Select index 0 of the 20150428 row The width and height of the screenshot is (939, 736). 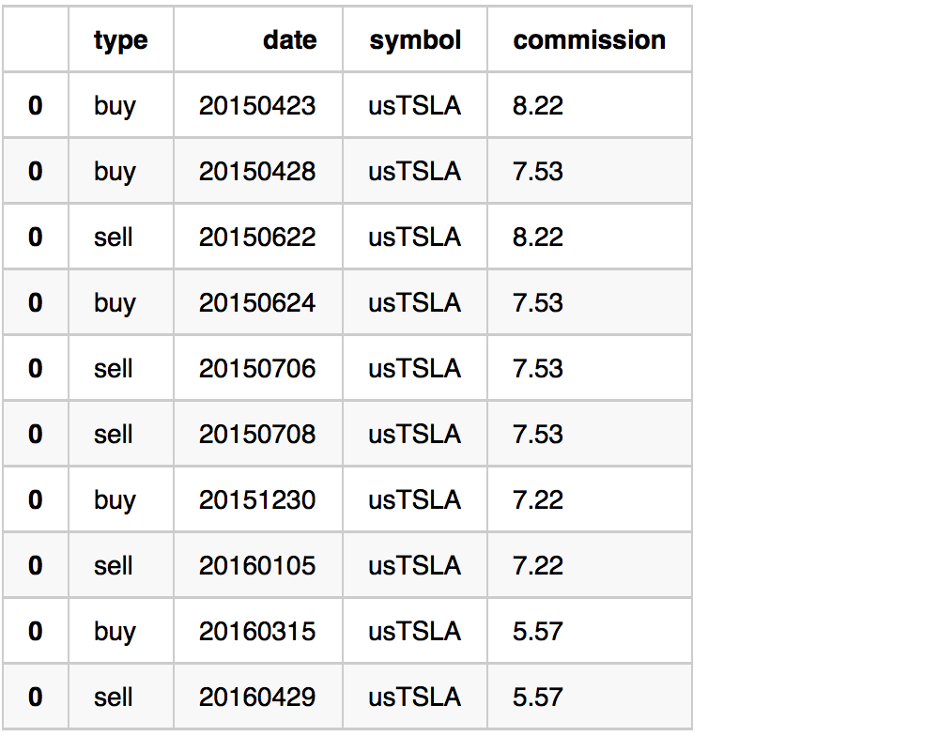[x=36, y=172]
